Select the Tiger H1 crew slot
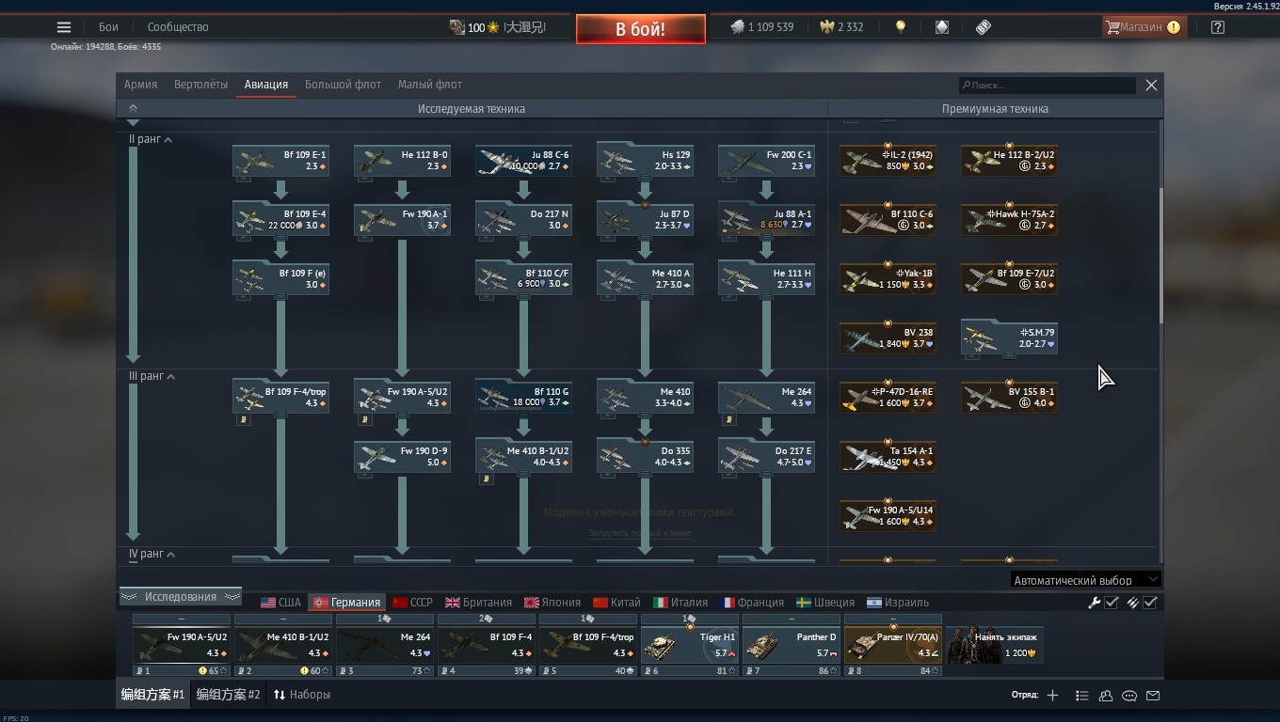 pos(690,645)
